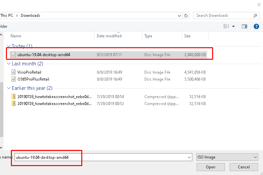Click the Search Downloads field
Image resolution: width=263 pixels, height=175 pixels.
[x=227, y=16]
